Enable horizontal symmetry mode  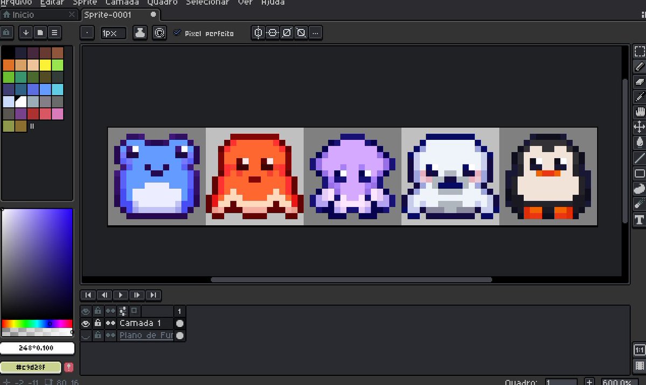coord(272,32)
